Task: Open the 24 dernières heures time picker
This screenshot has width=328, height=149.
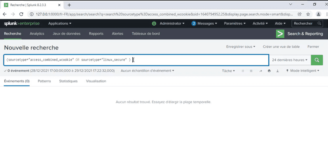Action: click(290, 60)
